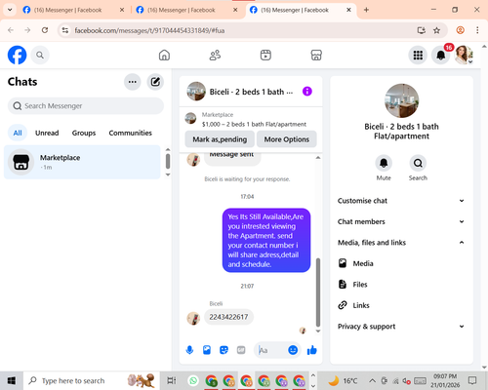The image size is (488, 390).
Task: Select the All chats filter
Action: [18, 133]
